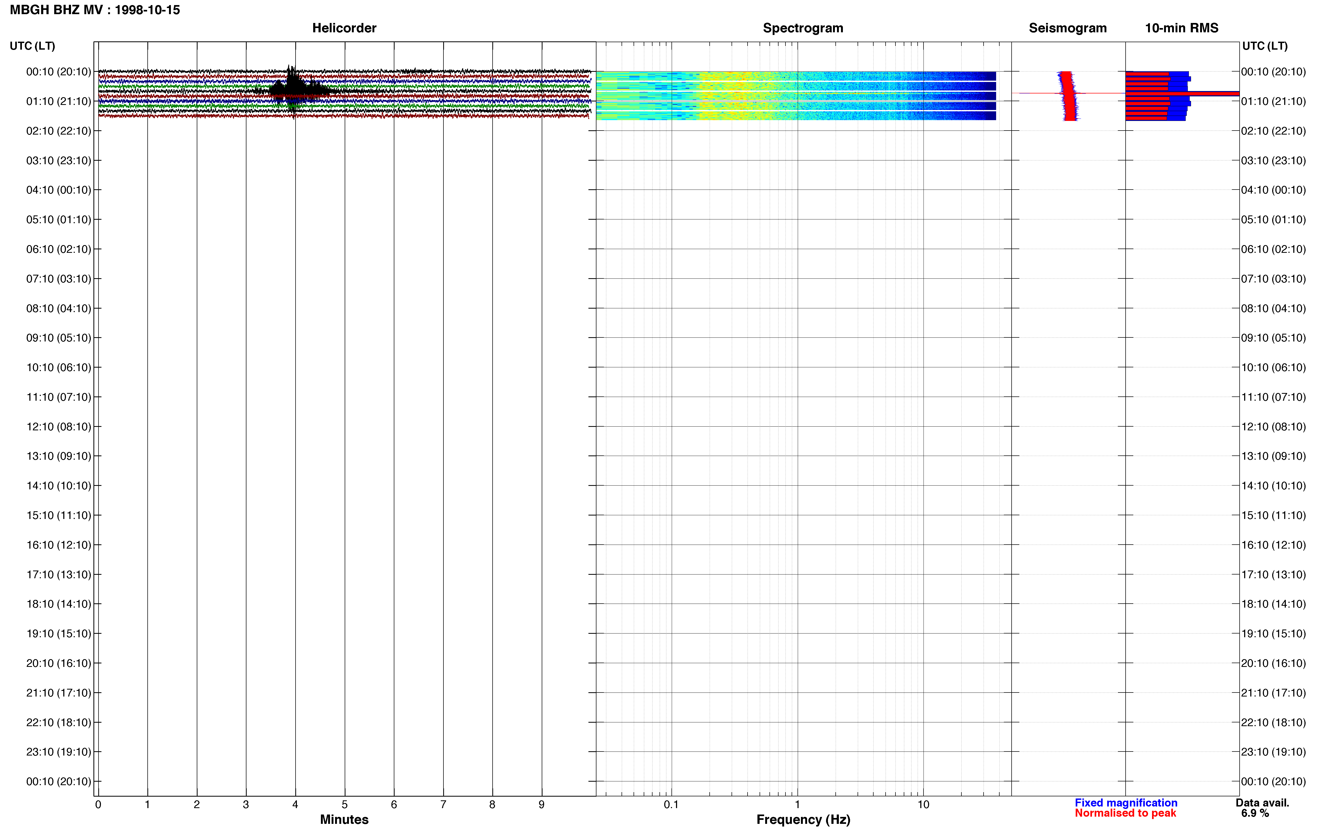
Task: Click left time label '07:10 (03:10)'
Action: click(x=59, y=279)
